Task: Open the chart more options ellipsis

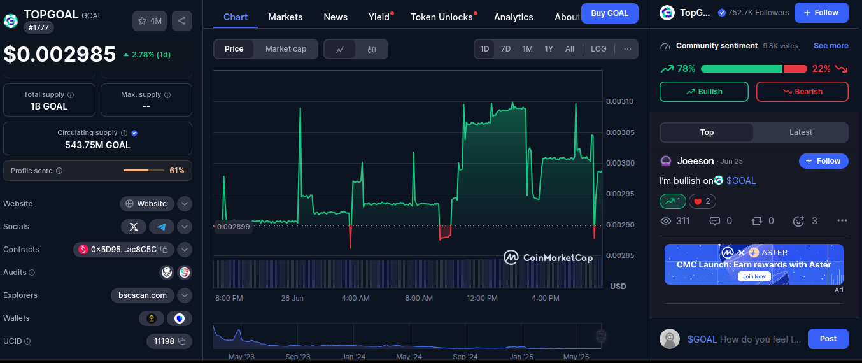Action: (x=628, y=49)
